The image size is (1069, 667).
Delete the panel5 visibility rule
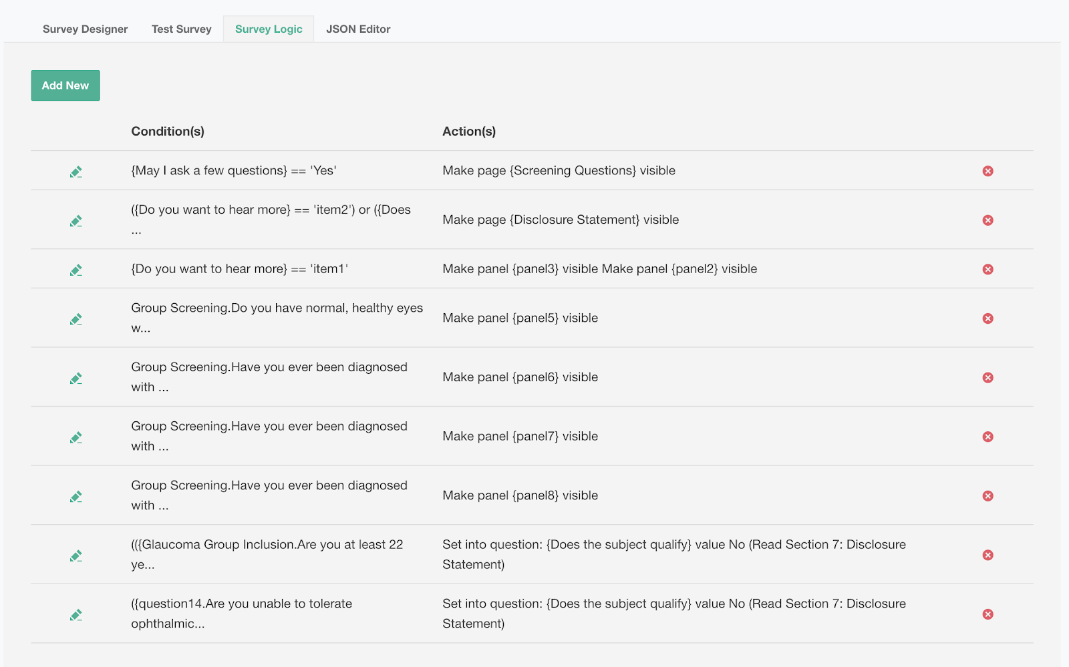click(987, 318)
